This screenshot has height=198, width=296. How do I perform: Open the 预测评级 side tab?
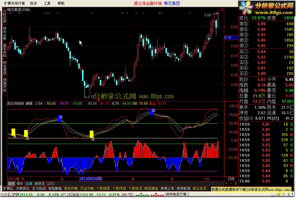(x=5, y=85)
